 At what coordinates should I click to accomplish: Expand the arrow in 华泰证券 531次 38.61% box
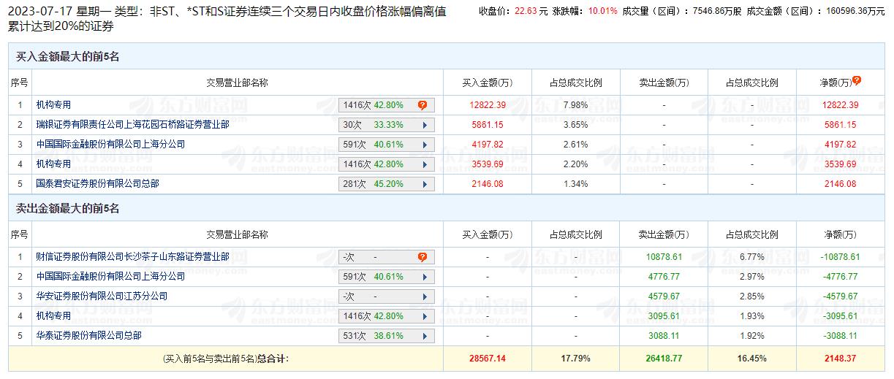click(x=425, y=336)
